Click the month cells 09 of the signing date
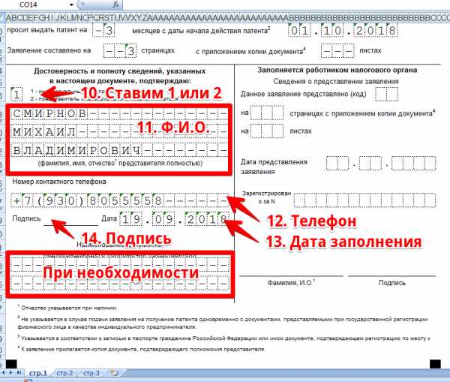 pos(163,219)
